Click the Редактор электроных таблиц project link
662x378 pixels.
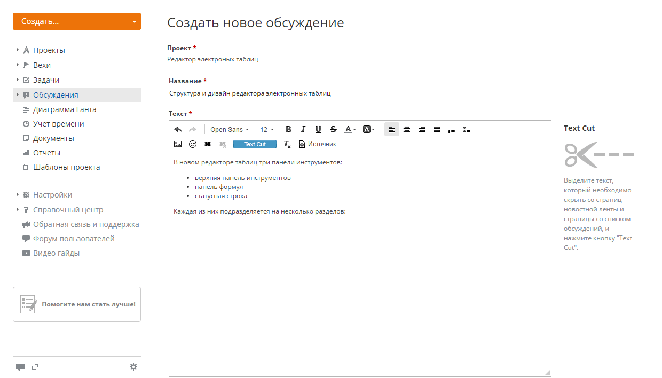[212, 59]
